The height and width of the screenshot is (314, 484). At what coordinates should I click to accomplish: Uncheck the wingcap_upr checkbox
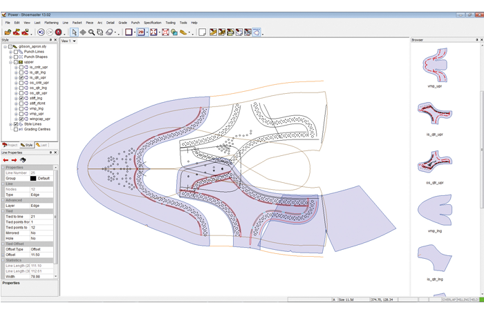[x=21, y=119]
